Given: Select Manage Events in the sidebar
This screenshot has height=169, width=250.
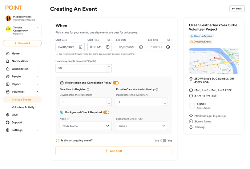Looking at the screenshot, I should (x=22, y=99).
